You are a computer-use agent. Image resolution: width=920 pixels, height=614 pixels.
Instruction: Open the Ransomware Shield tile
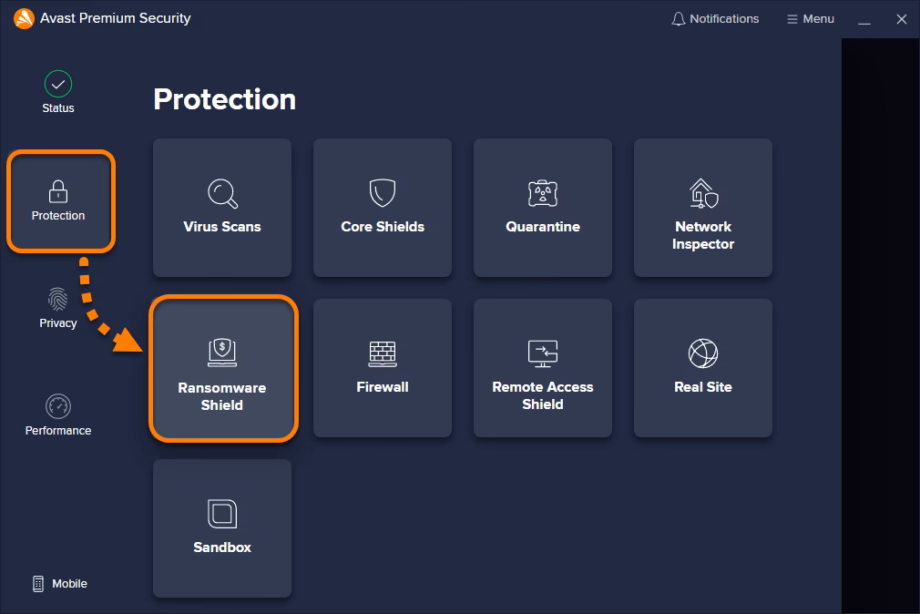click(x=223, y=369)
